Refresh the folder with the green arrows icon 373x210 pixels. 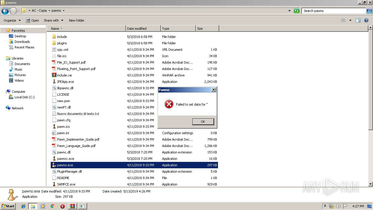[297, 11]
